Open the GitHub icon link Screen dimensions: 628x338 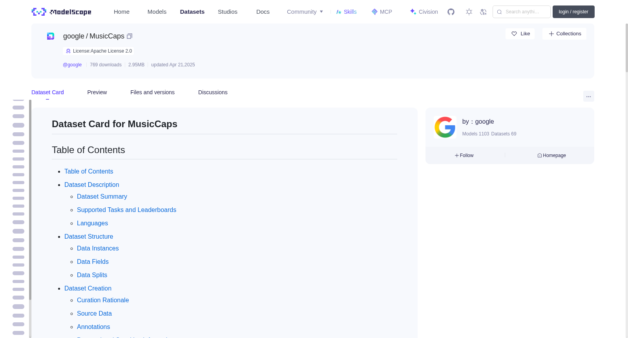tap(451, 12)
